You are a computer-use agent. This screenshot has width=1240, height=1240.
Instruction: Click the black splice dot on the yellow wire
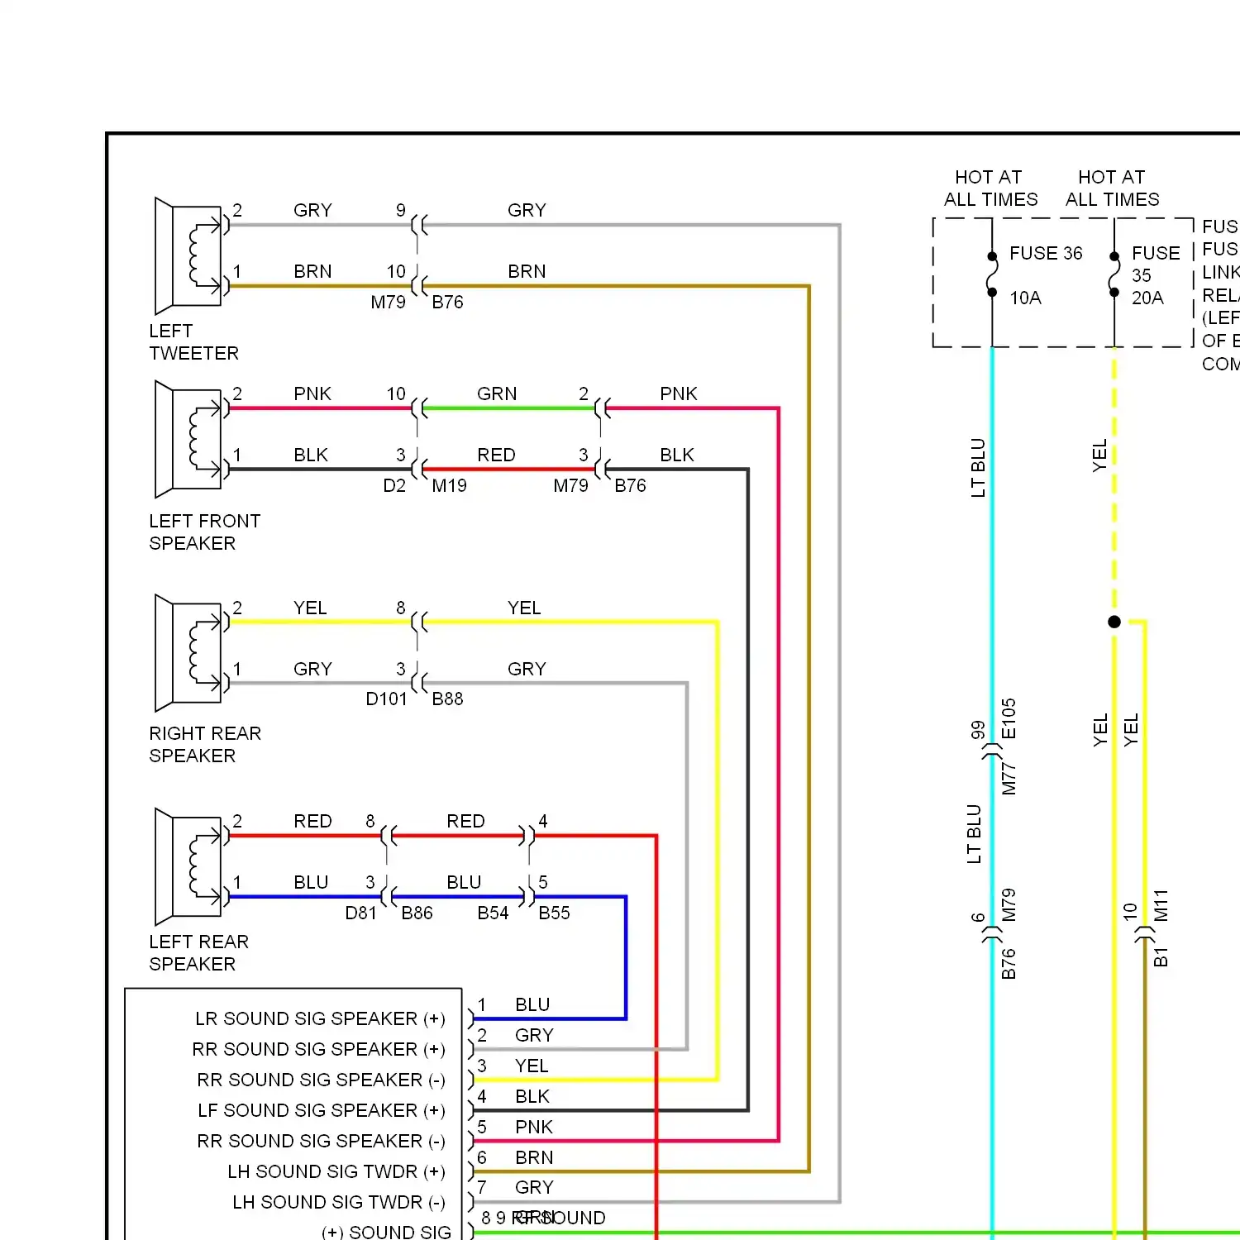(x=1114, y=622)
